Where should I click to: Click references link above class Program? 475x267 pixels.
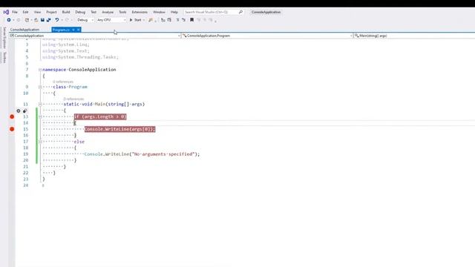click(x=63, y=82)
